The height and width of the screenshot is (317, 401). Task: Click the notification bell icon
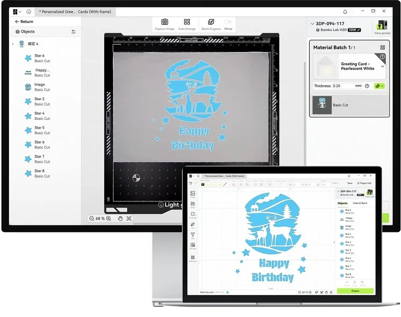point(344,10)
